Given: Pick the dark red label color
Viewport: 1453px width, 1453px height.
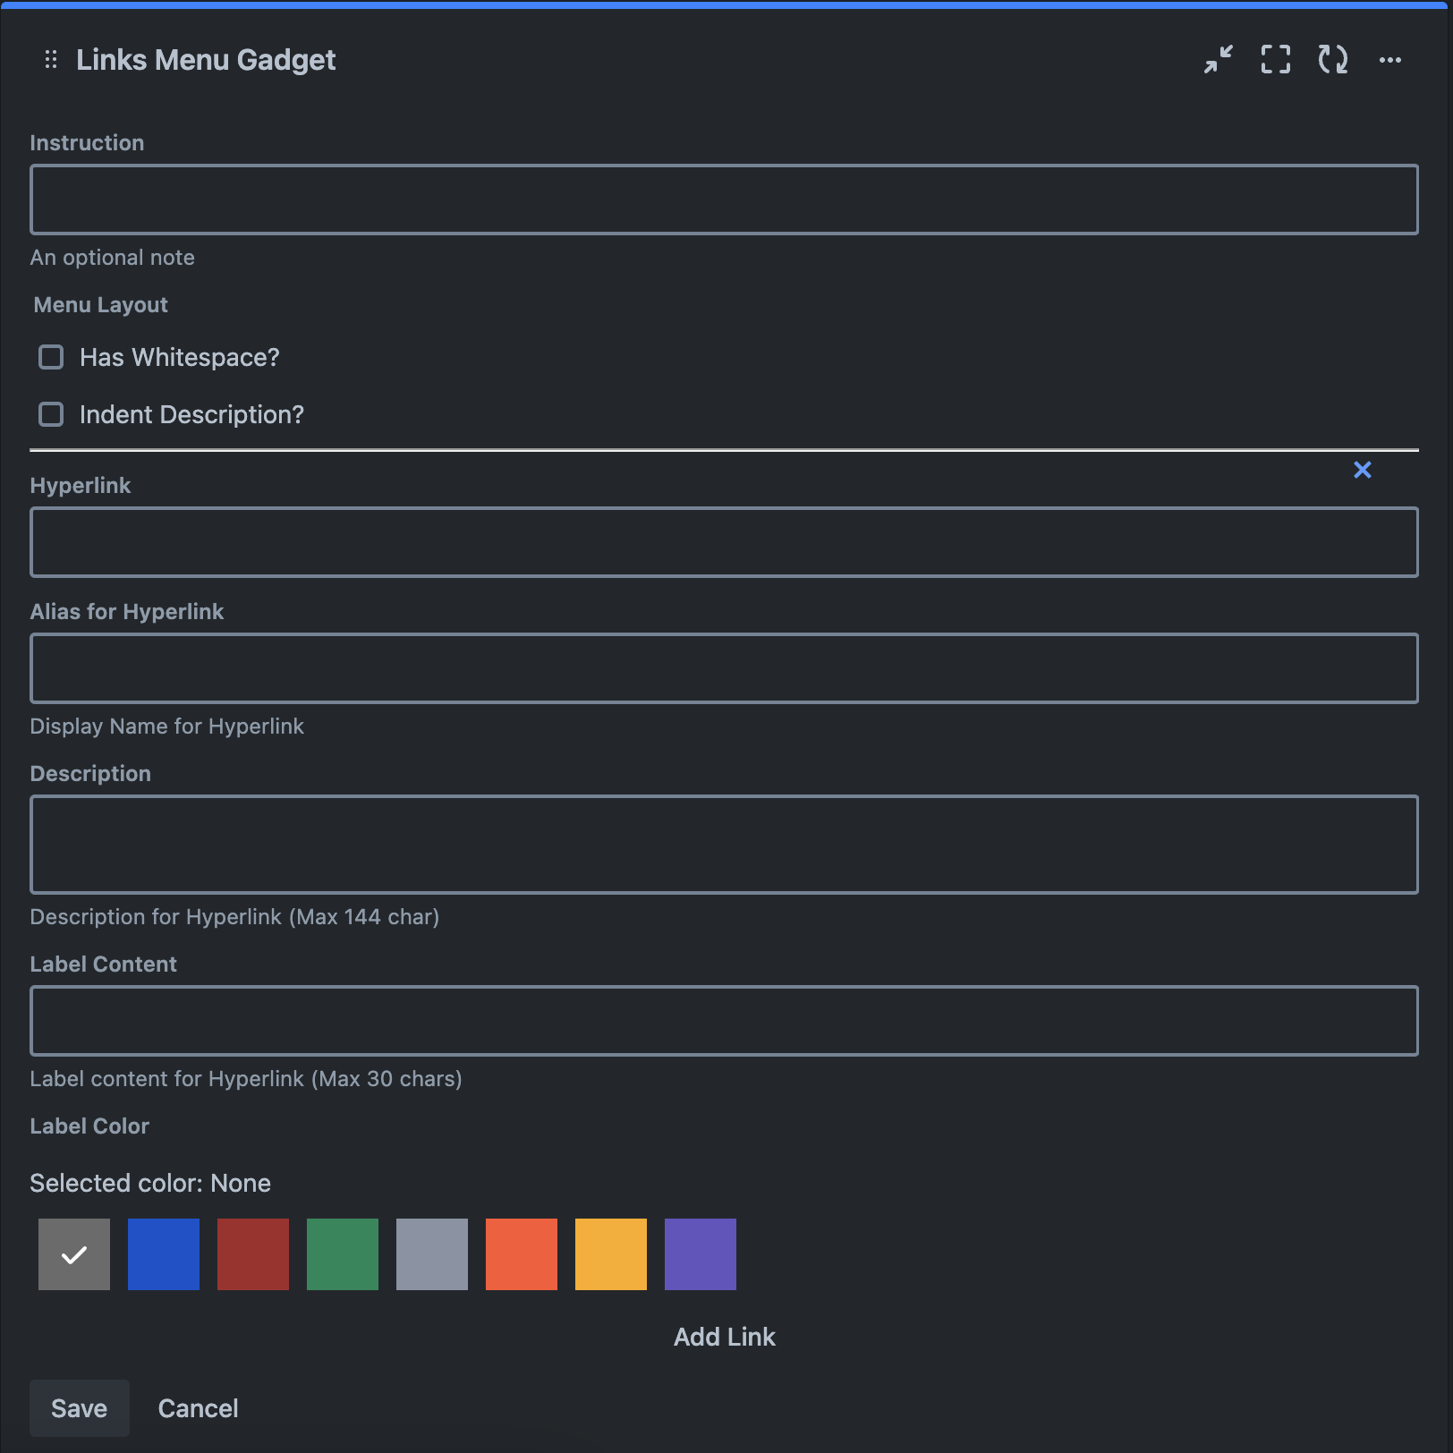Looking at the screenshot, I should pyautogui.click(x=253, y=1254).
